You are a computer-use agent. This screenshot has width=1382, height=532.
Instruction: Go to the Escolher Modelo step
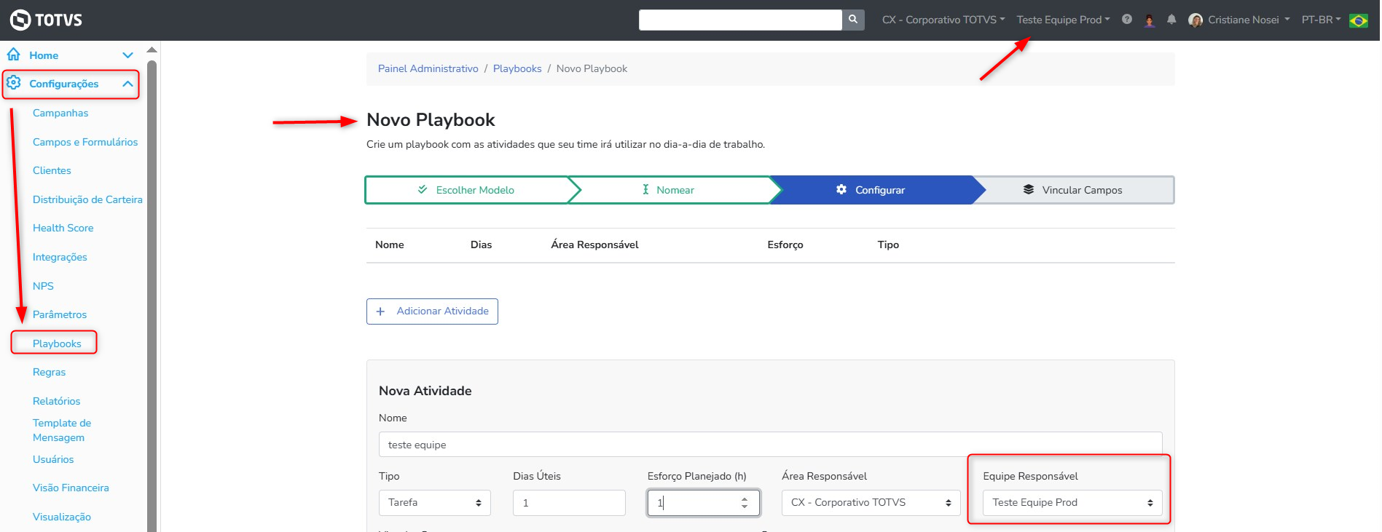pos(466,190)
